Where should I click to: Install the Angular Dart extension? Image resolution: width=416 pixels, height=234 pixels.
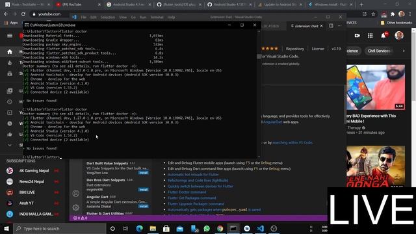point(144,206)
